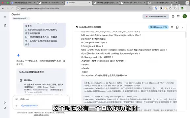This screenshot has height=118, width=190.
Task: Open the Gemini main menu hamburger
Action: click(5, 17)
